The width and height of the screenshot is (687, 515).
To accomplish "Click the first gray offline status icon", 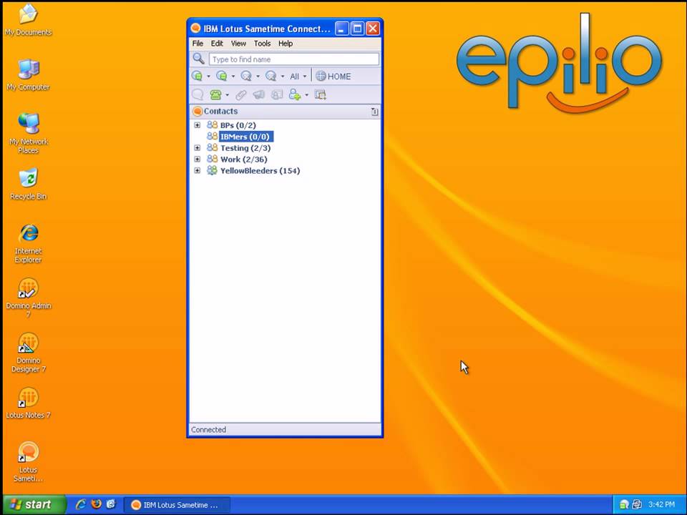I will (246, 77).
